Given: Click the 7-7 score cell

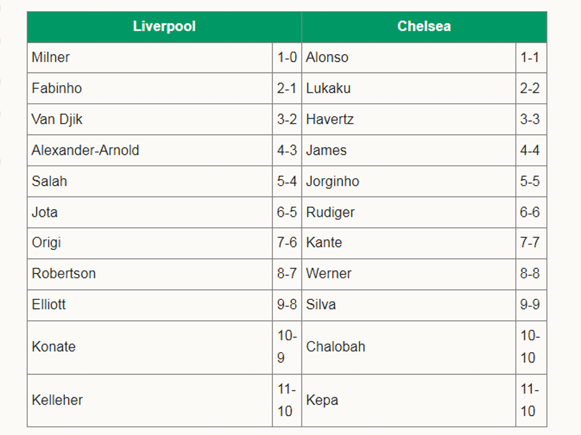Looking at the screenshot, I should (x=532, y=244).
